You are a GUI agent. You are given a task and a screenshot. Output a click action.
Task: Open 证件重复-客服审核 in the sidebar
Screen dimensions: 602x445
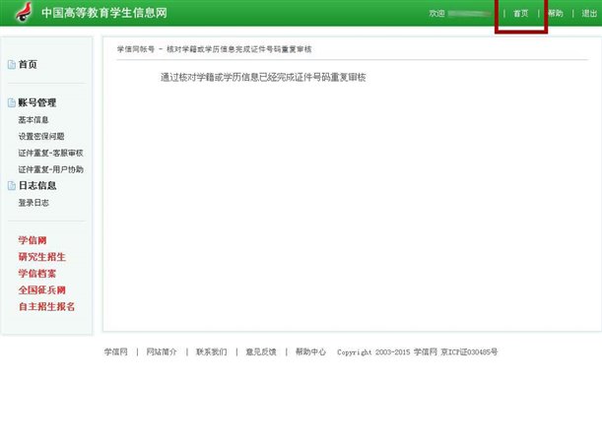pos(50,154)
